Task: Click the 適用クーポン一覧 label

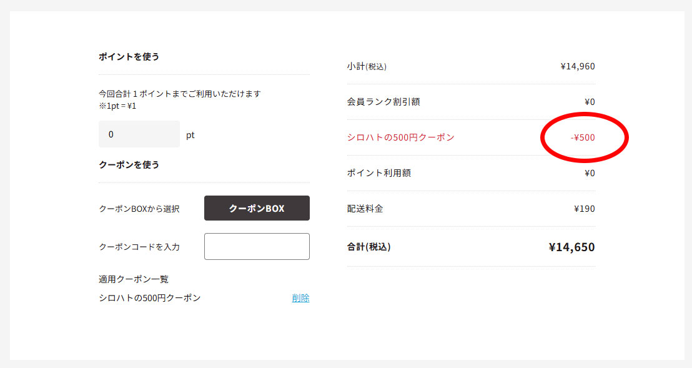Action: (x=134, y=279)
